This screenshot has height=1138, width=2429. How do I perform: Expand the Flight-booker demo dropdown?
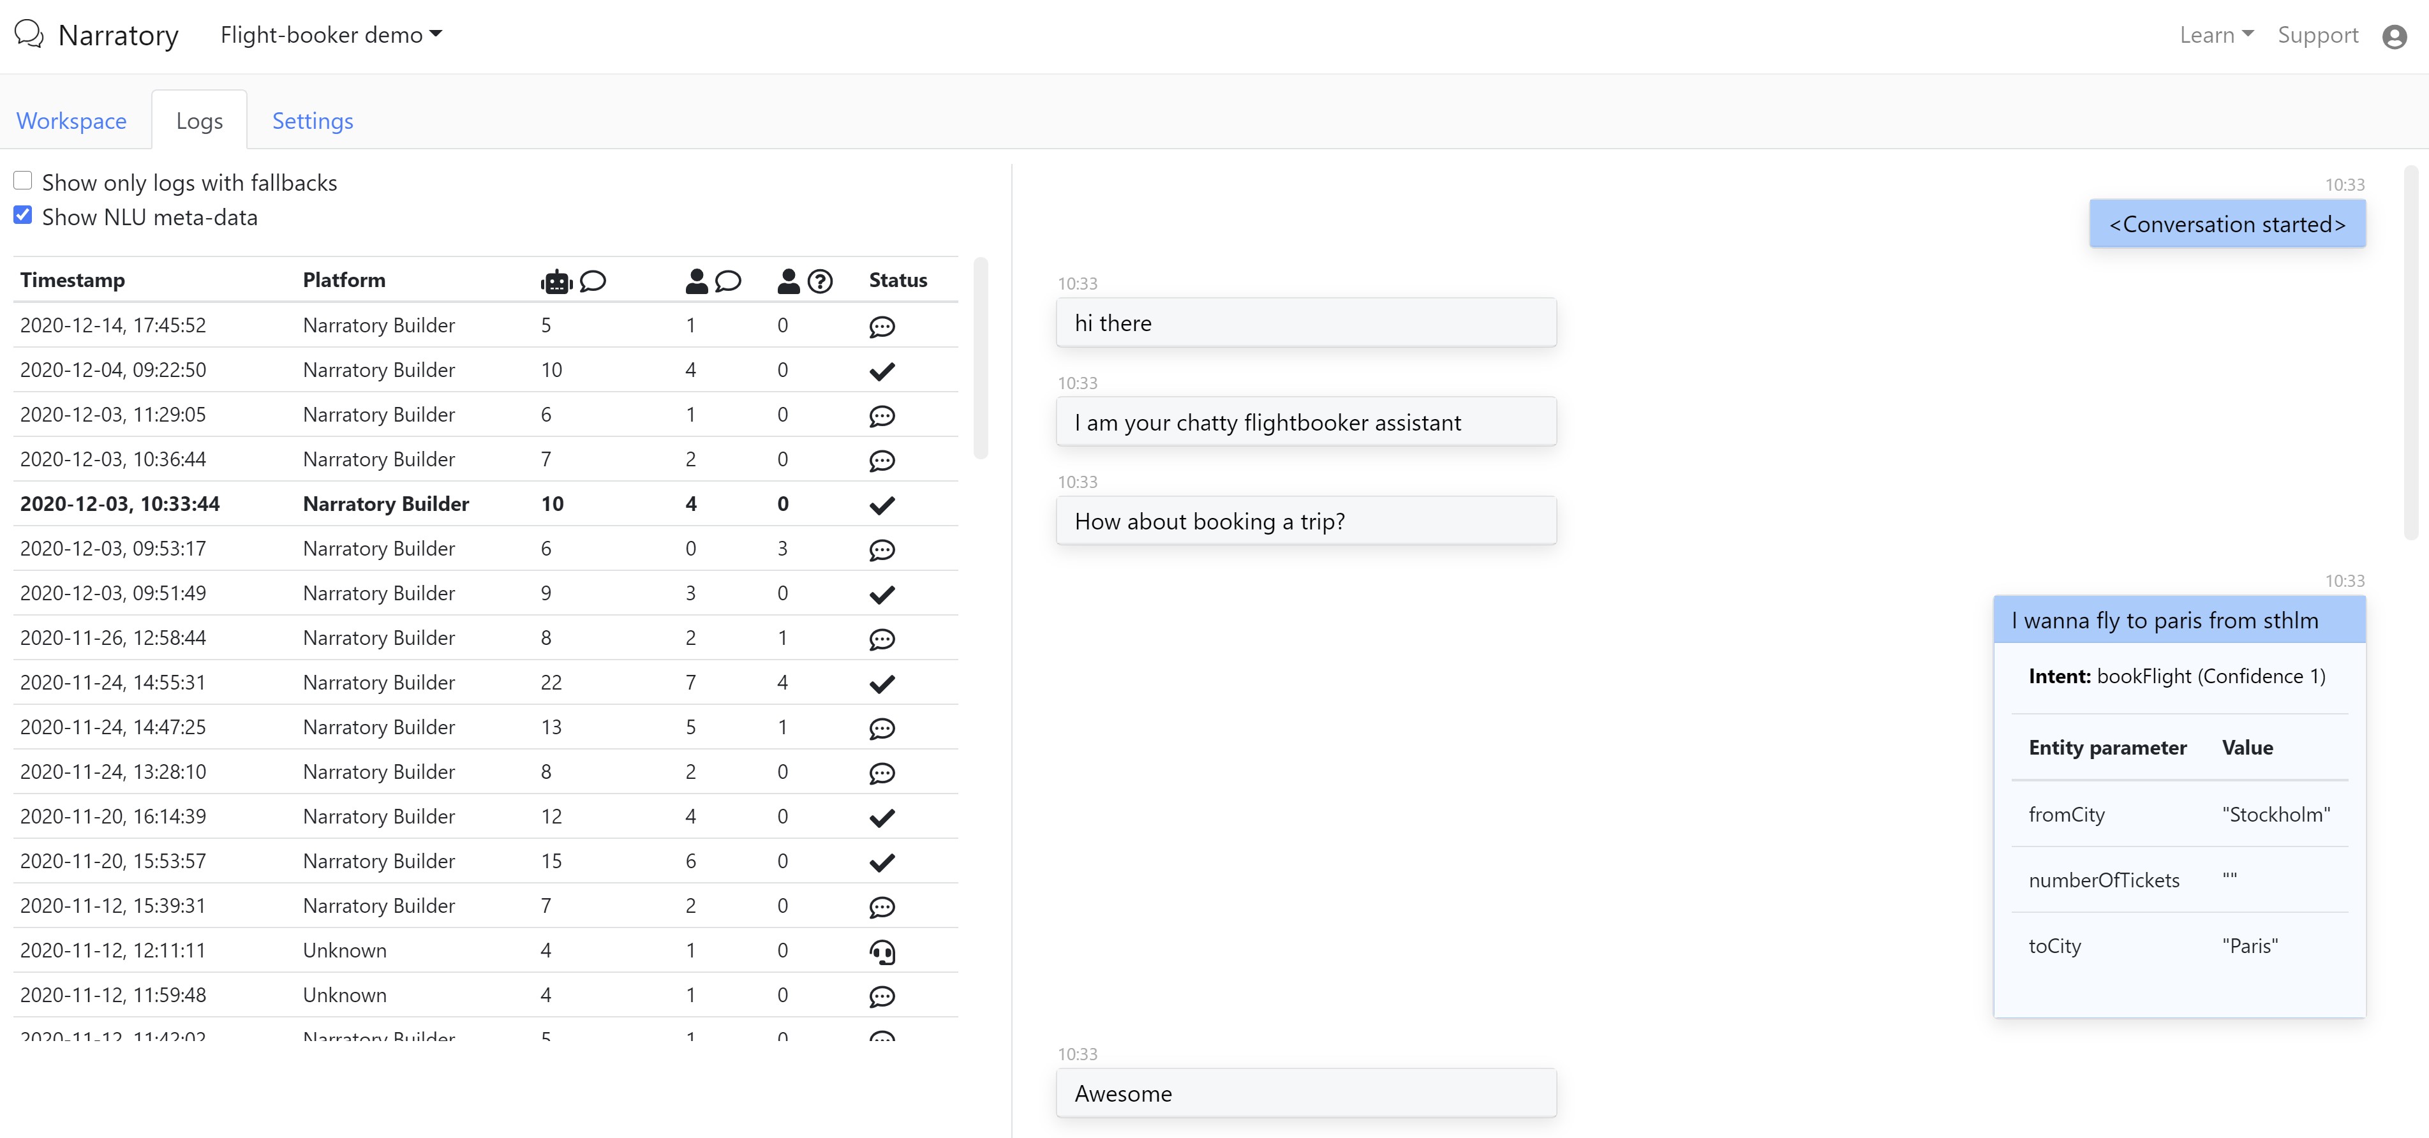pyautogui.click(x=331, y=35)
